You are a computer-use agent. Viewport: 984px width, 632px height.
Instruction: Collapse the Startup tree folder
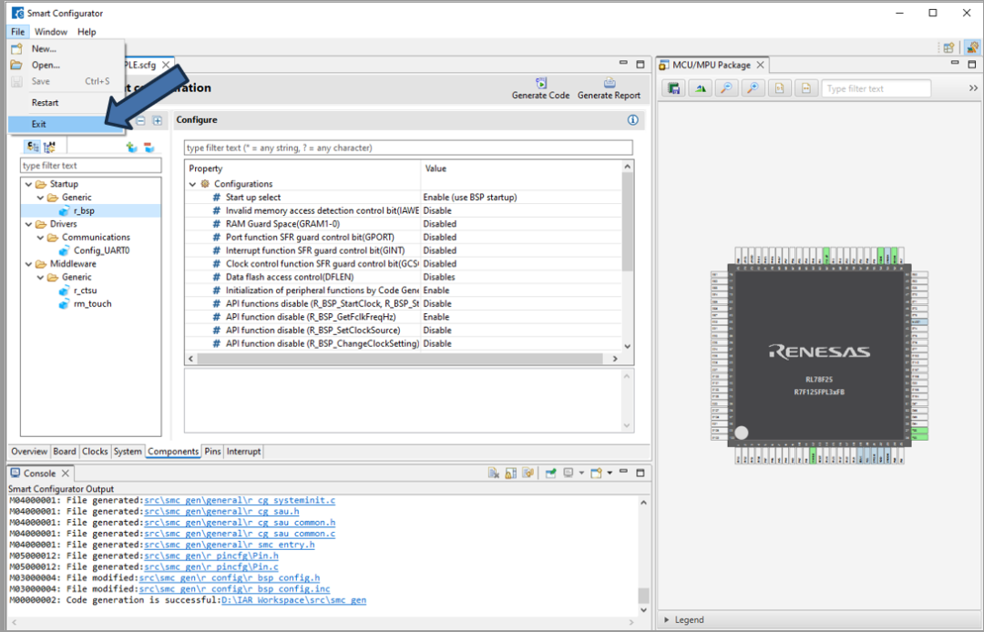(x=29, y=184)
